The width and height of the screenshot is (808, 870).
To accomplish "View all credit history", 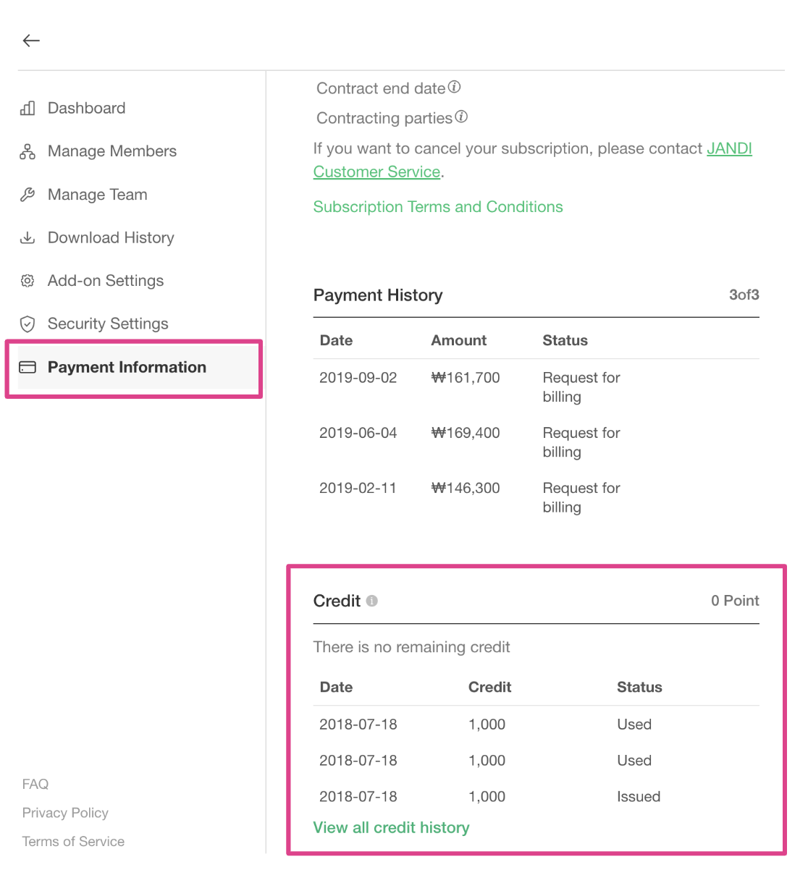I will click(x=391, y=828).
